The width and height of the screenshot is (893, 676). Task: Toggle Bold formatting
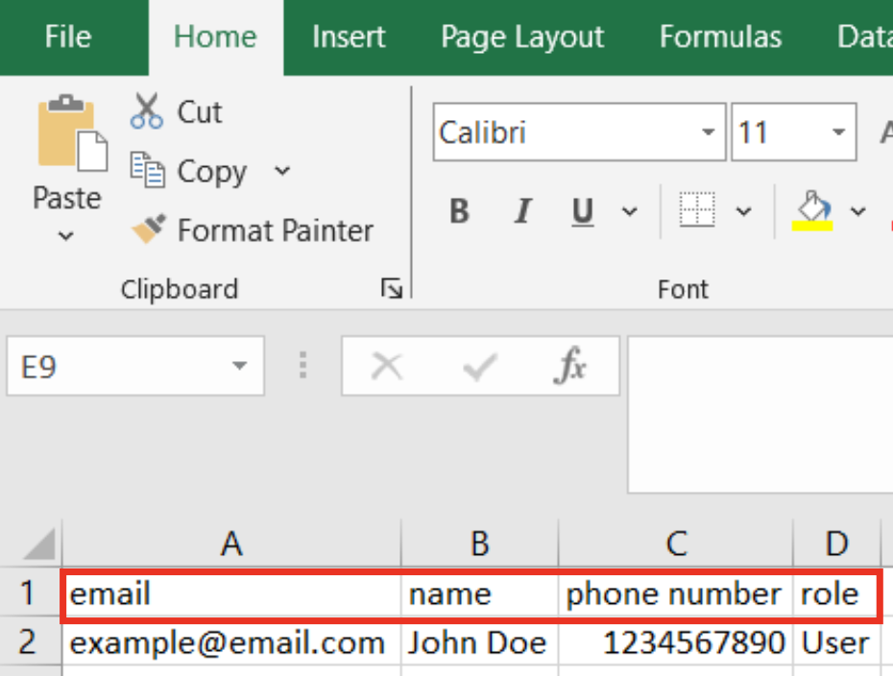460,211
